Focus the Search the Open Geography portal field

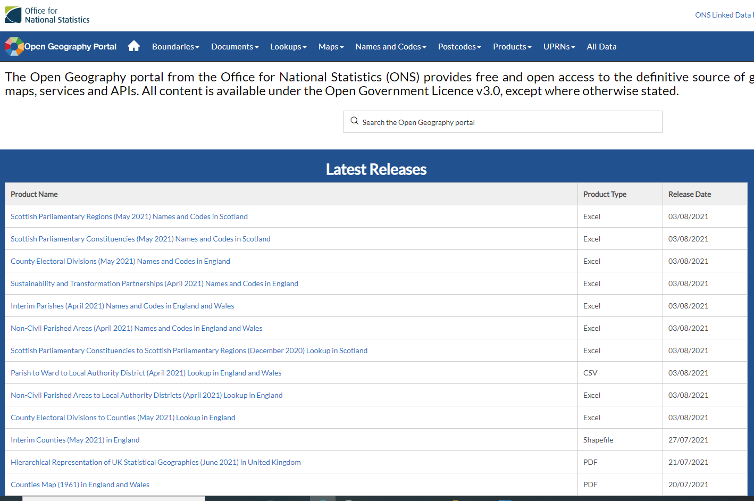click(x=502, y=122)
